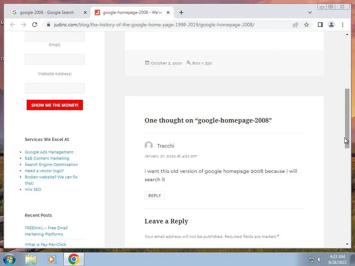
Task: Click the taskbar clock 4:23 AM
Action: pos(337,257)
